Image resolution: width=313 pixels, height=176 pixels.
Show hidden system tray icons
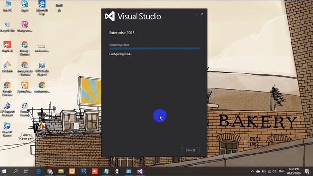tap(252, 171)
